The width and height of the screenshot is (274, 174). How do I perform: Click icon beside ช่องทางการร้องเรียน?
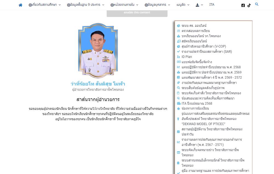coord(178,108)
